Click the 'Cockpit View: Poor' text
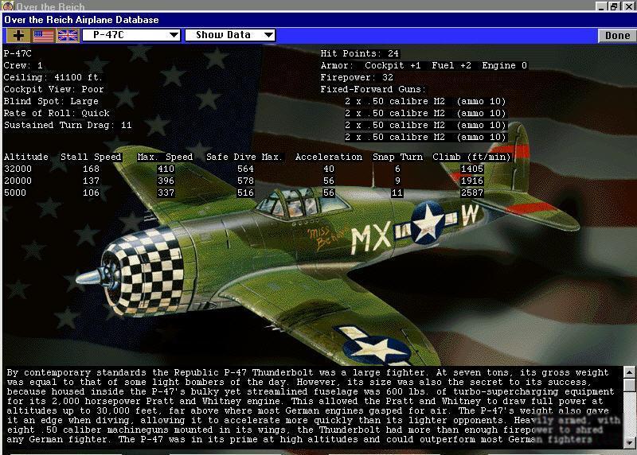 [x=53, y=89]
